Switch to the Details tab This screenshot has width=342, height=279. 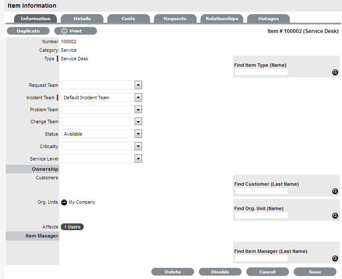point(82,18)
